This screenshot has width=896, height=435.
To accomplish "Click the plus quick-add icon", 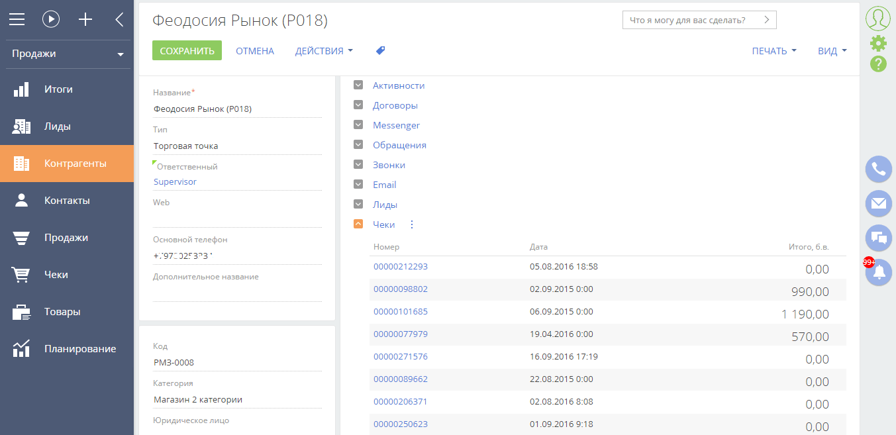I will coord(85,19).
